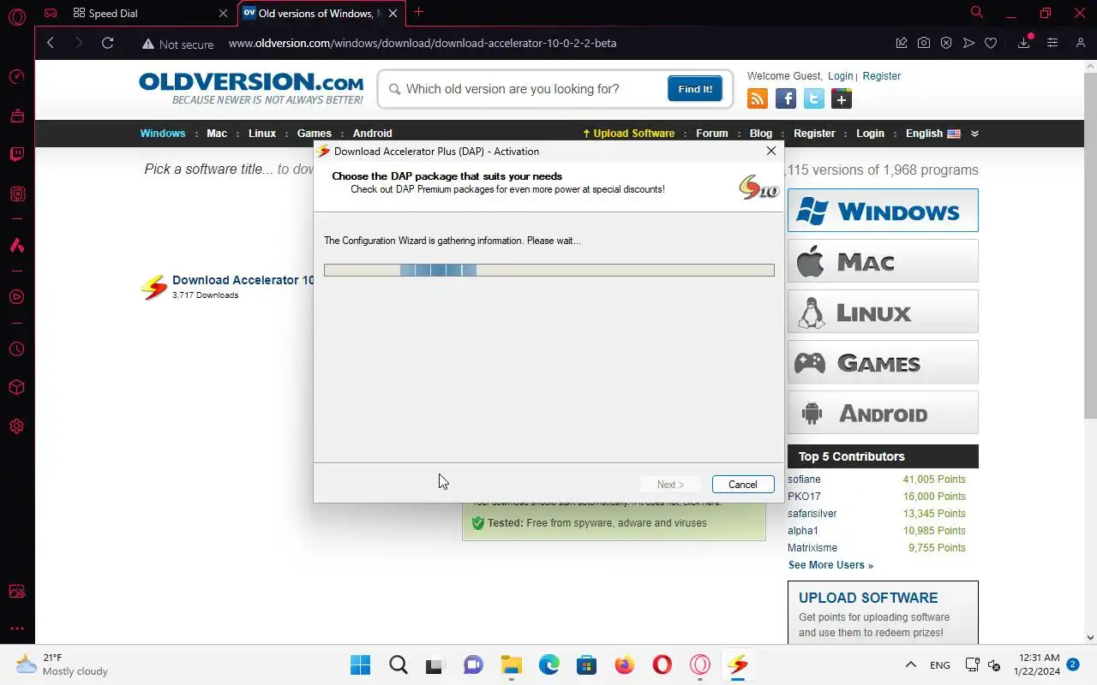Click the search tabs magnifier icon
This screenshot has height=685, width=1097.
pos(976,13)
